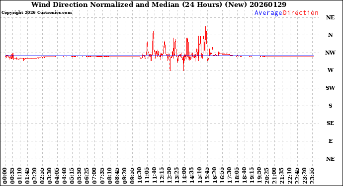Click the E direction axis label

(x=330, y=141)
